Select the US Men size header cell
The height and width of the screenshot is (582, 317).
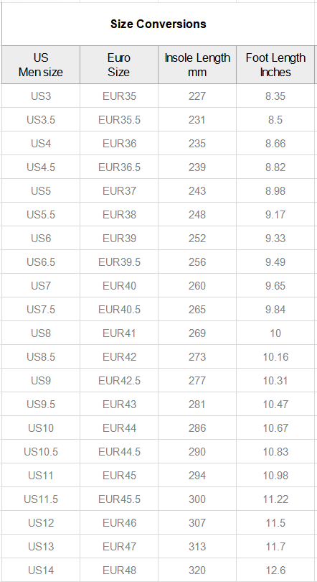41,65
